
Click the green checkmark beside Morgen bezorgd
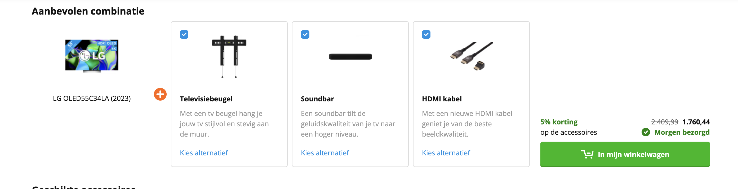pyautogui.click(x=646, y=132)
